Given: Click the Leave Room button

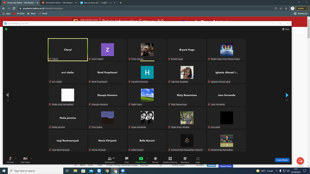Looking at the screenshot, I should [282, 160].
